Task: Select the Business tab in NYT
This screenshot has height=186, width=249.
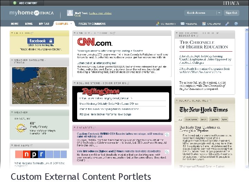Action: 191,120
